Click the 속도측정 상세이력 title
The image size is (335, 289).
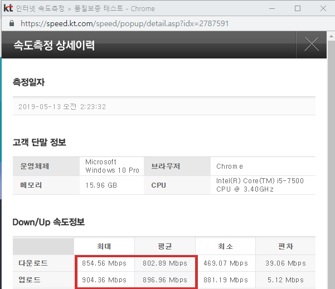(54, 45)
